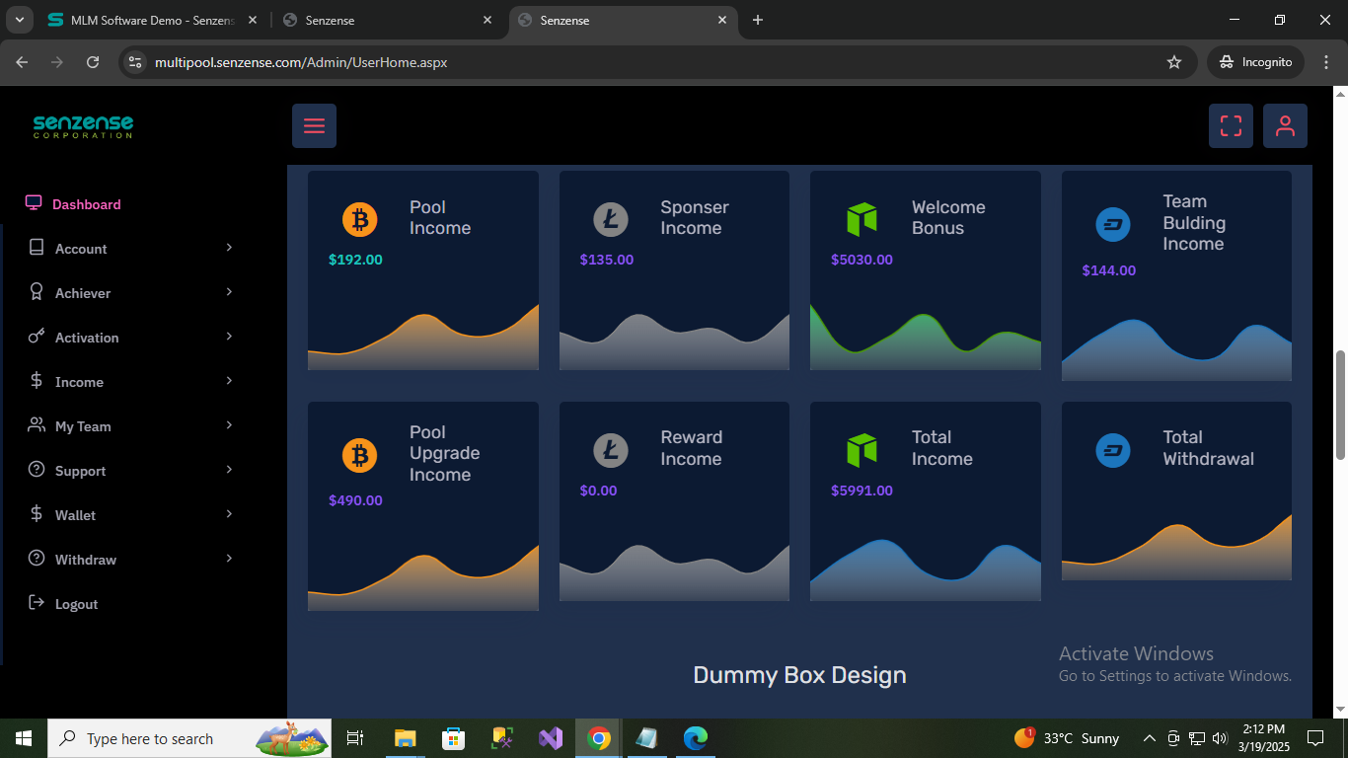This screenshot has height=758, width=1348.
Task: Open the Withdraw sidebar link
Action: 85,560
